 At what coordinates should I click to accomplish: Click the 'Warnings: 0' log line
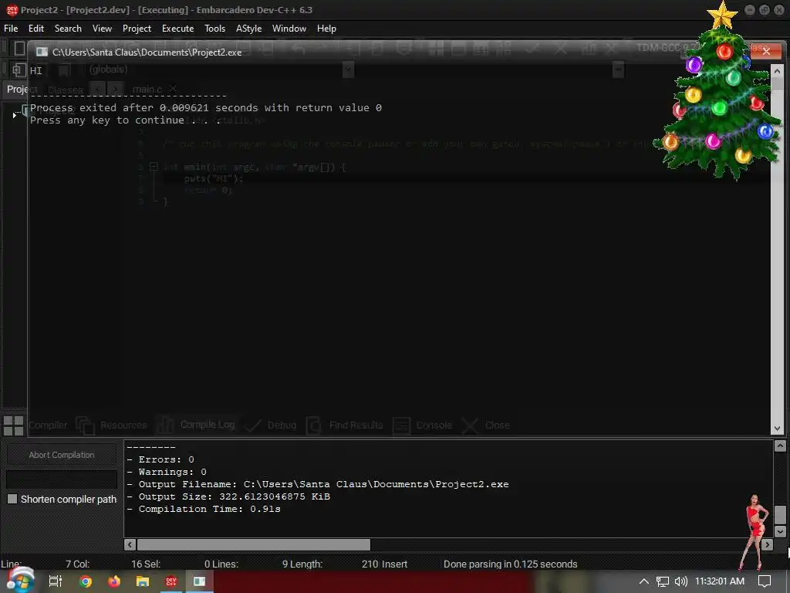pyautogui.click(x=167, y=472)
